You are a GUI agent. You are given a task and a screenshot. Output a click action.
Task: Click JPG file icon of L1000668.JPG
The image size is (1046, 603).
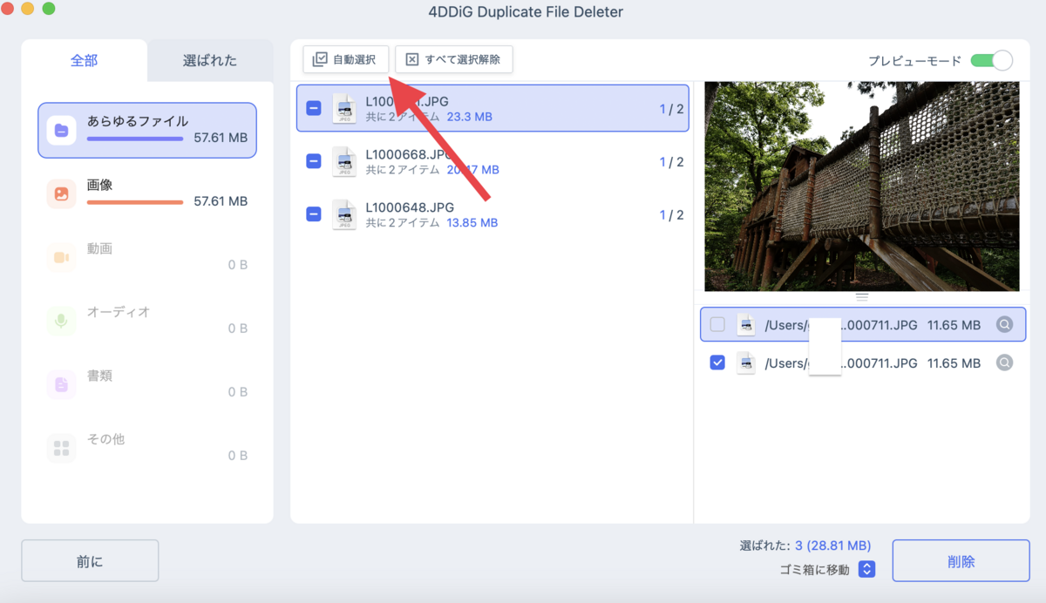pyautogui.click(x=344, y=161)
